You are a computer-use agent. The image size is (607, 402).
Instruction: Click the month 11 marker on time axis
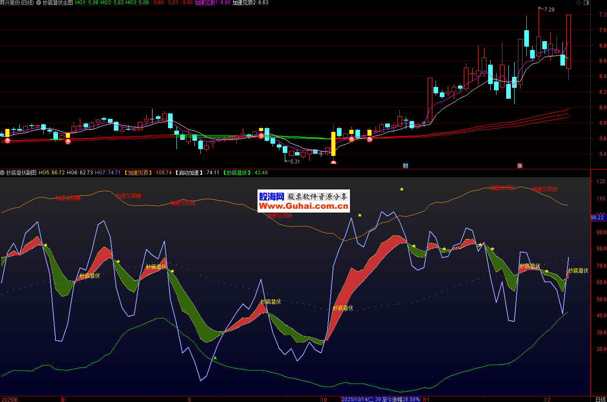[x=426, y=399]
